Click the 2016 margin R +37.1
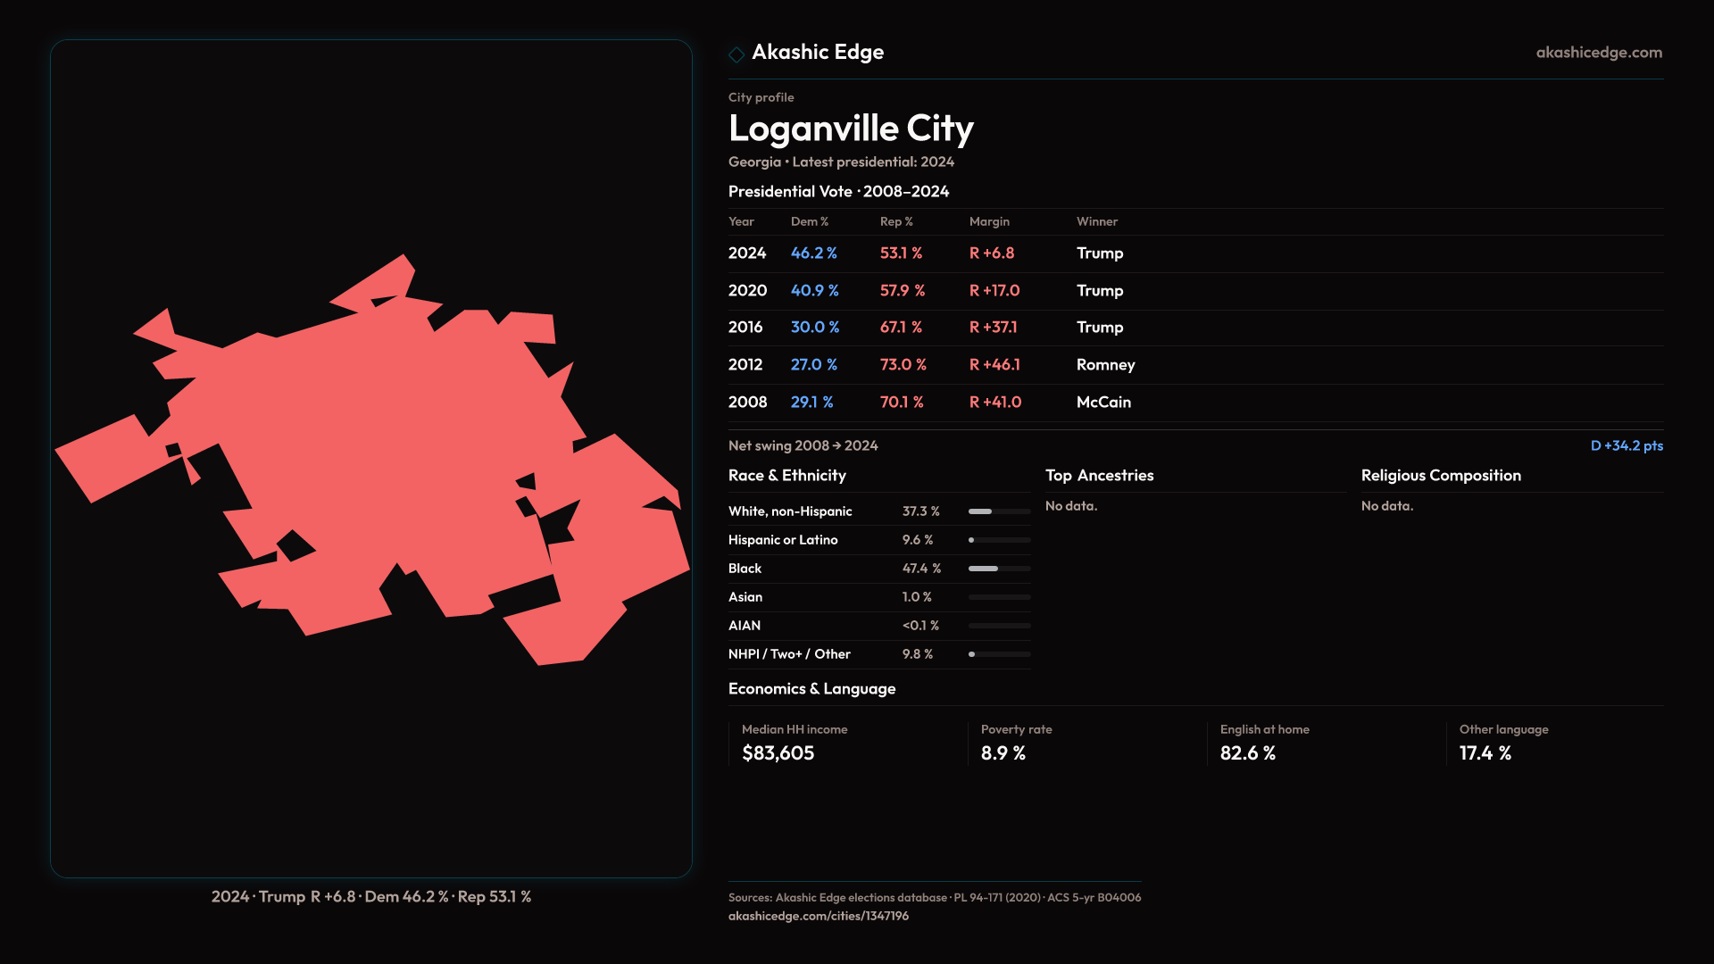 point(993,328)
